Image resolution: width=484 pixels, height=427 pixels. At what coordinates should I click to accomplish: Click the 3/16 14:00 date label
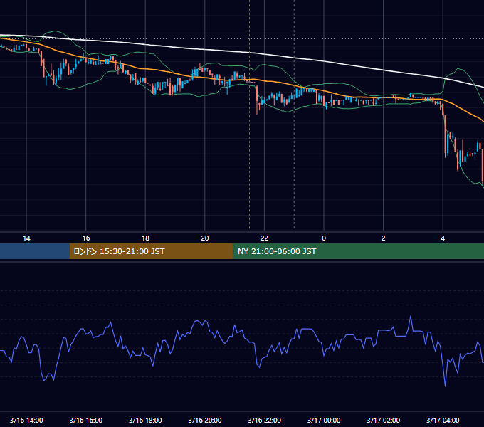pyautogui.click(x=26, y=420)
